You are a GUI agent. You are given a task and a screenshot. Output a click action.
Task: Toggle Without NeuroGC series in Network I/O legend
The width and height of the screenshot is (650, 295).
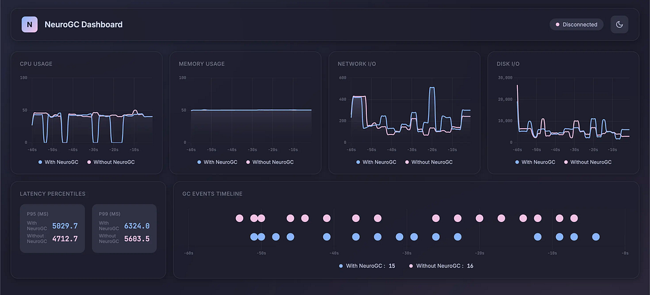point(428,162)
